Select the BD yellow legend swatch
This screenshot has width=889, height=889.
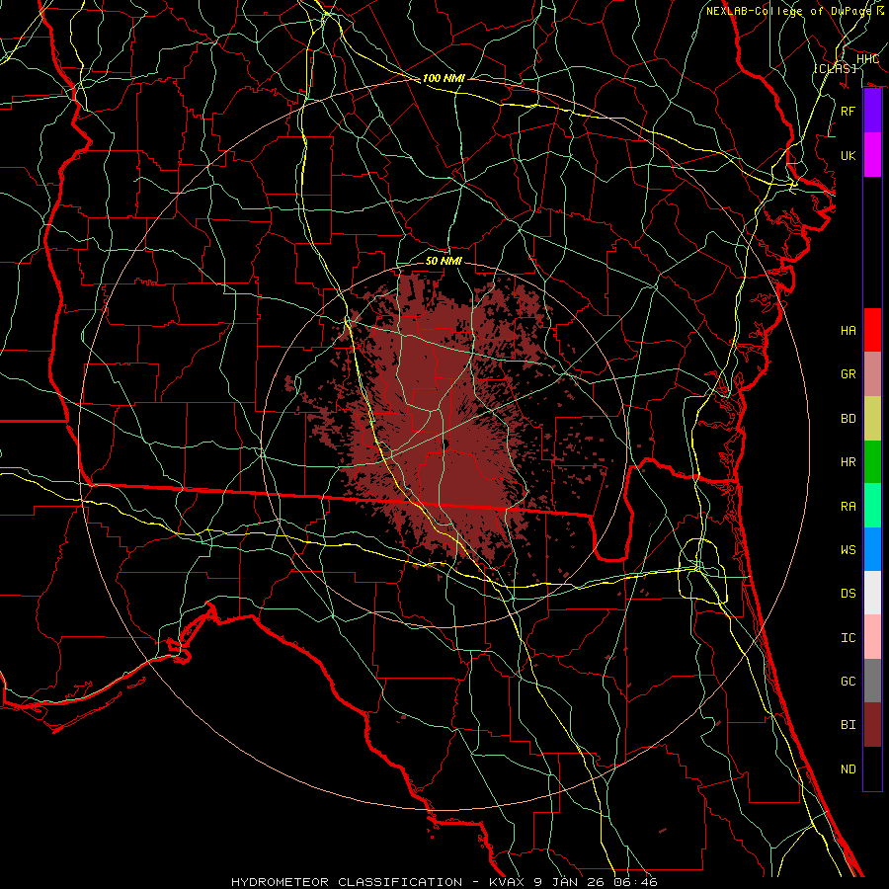coord(872,419)
